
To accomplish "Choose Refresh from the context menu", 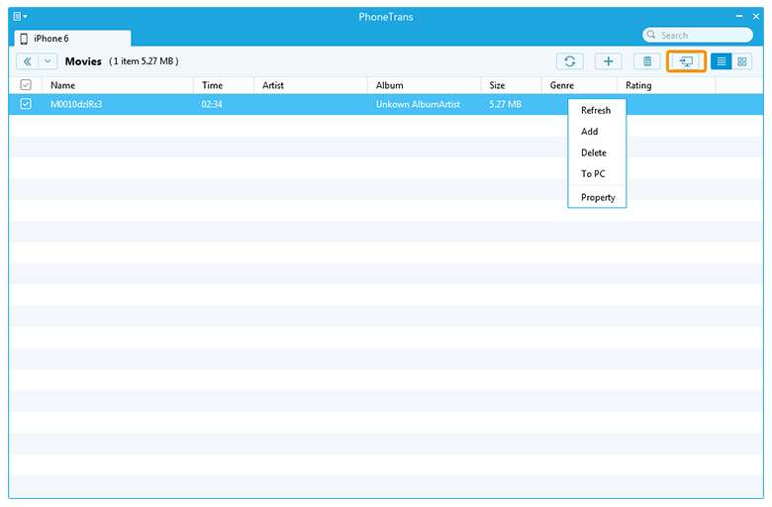I will click(x=596, y=111).
